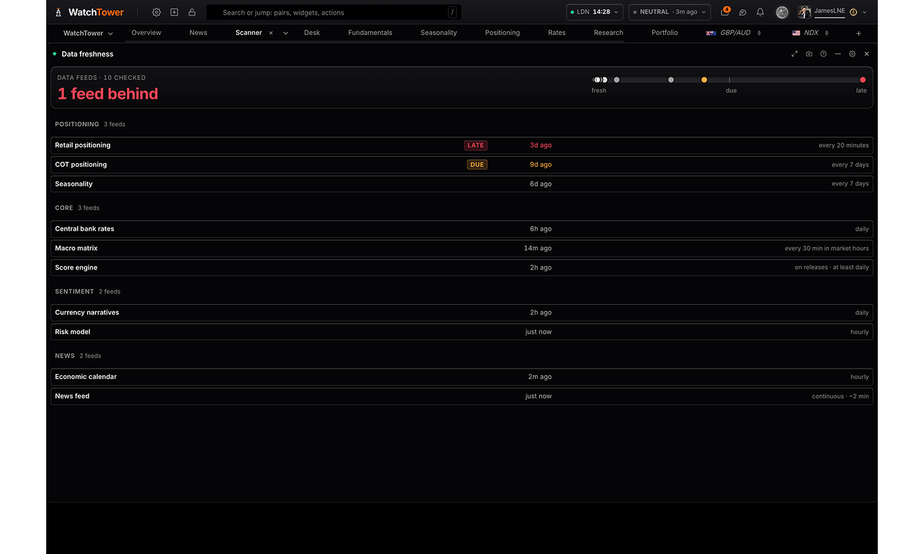Click the LATE status badge
924x554 pixels.
pos(476,145)
